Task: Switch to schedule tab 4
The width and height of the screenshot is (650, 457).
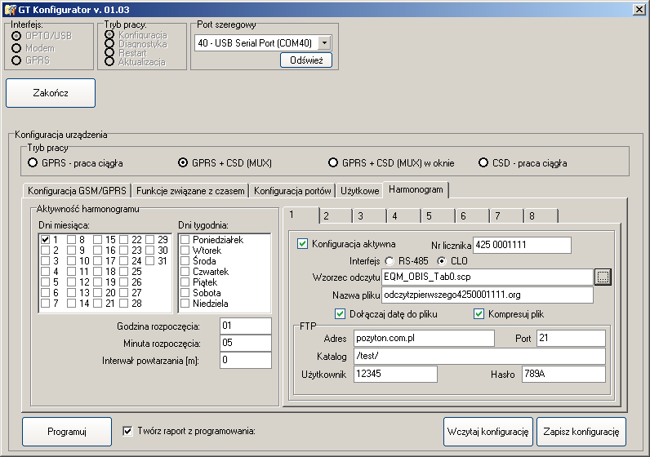Action: (404, 216)
